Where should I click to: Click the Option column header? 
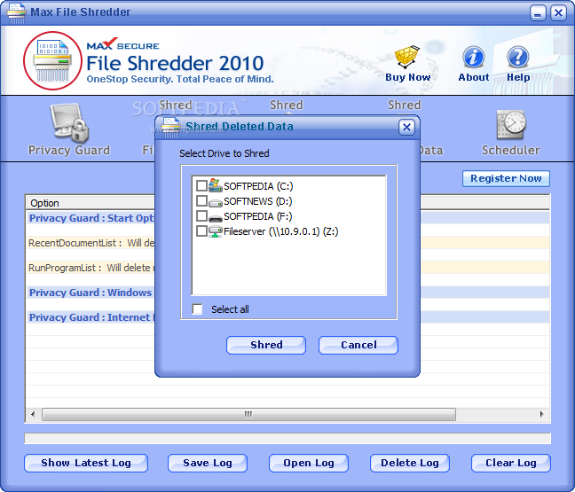[x=91, y=203]
